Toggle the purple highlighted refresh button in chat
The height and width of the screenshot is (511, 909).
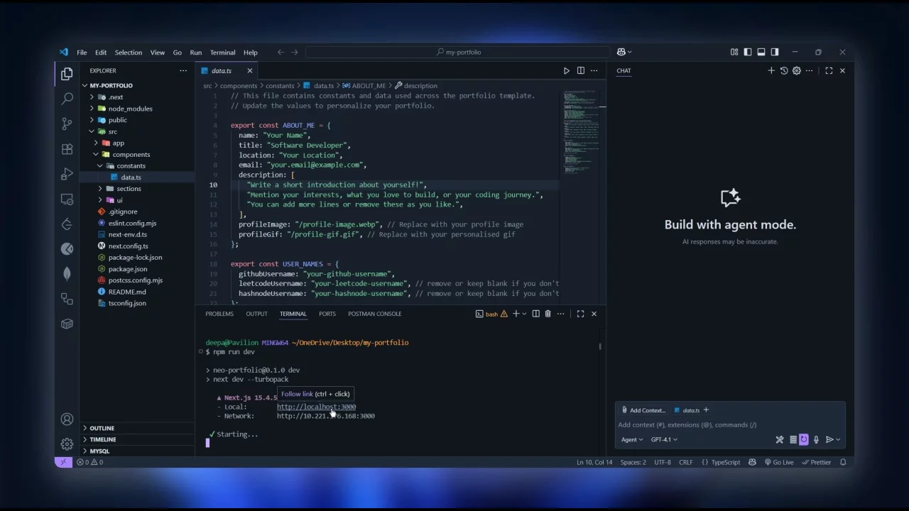804,439
